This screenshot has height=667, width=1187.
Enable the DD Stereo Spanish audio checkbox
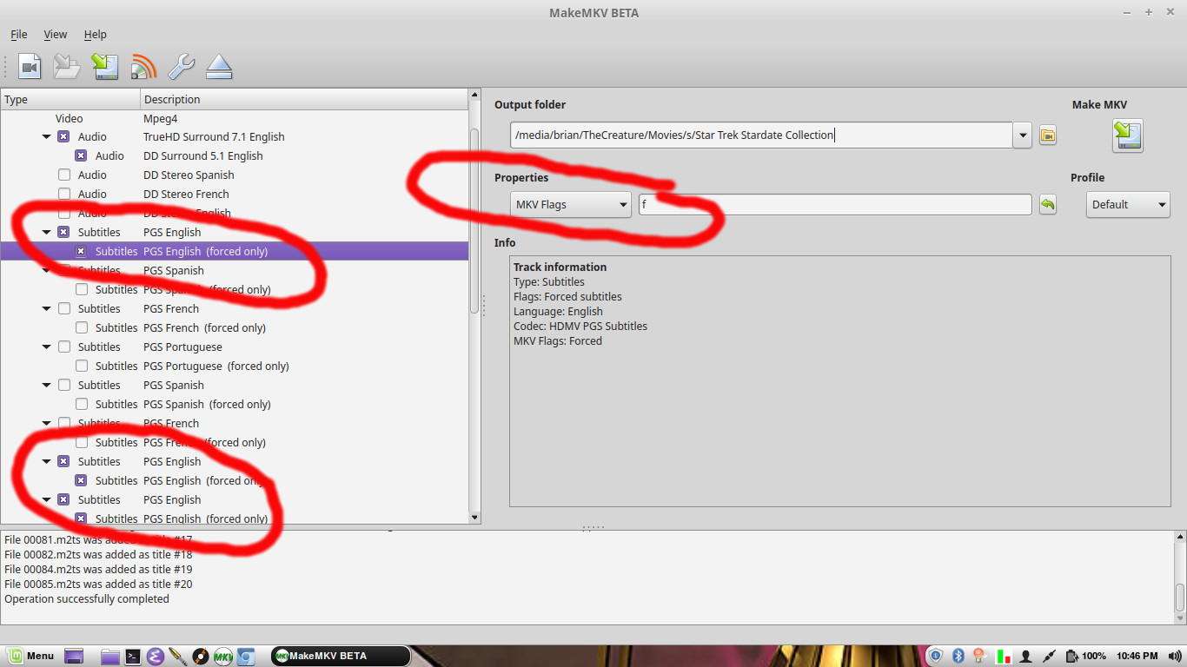pos(63,175)
